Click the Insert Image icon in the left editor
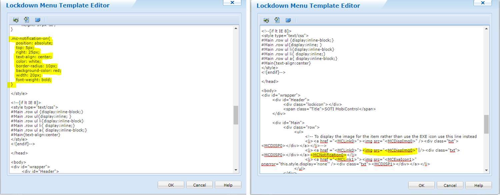Viewport: 500px width, 195px height. coord(15,20)
